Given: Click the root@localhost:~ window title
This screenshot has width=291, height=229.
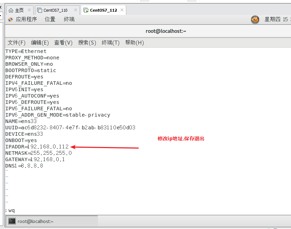Looking at the screenshot, I should pyautogui.click(x=166, y=31).
